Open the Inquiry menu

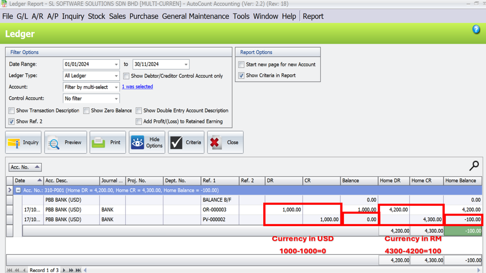(73, 16)
